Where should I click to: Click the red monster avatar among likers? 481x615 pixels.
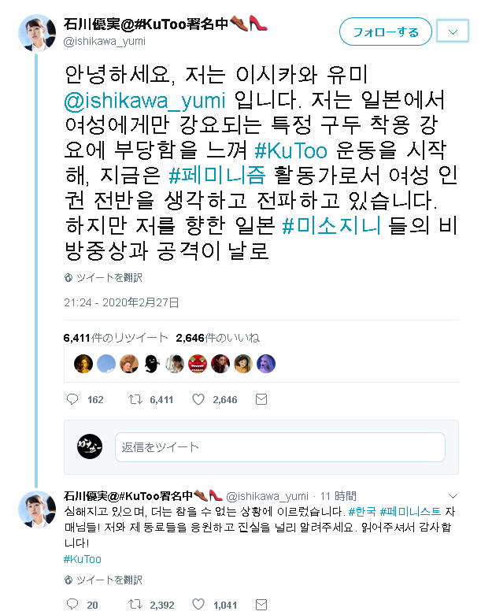(197, 364)
